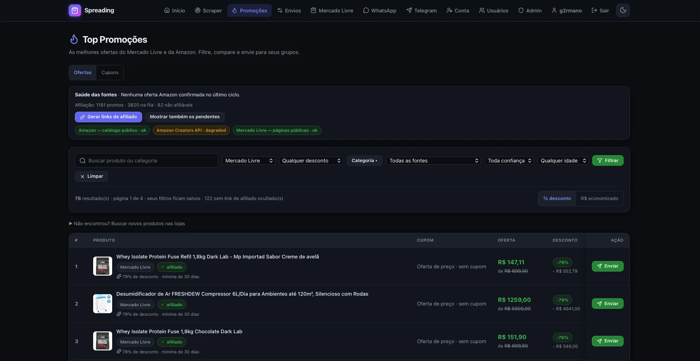The height and width of the screenshot is (361, 700).
Task: Open Qualquer idade dropdown
Action: pyautogui.click(x=563, y=161)
